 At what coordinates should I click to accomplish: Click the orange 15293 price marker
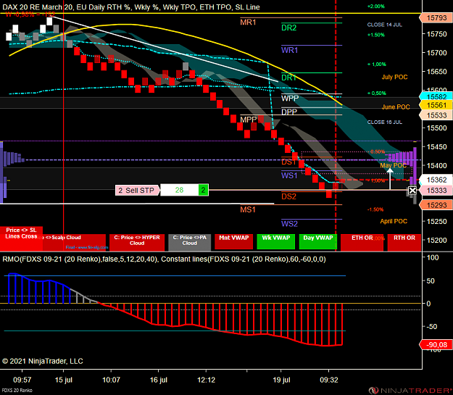click(x=436, y=205)
